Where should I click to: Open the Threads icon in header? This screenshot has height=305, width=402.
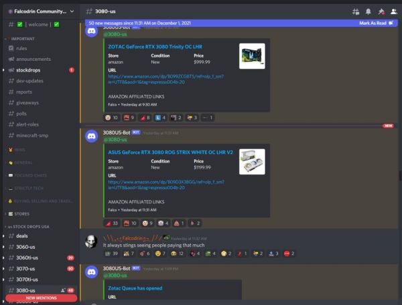click(355, 11)
